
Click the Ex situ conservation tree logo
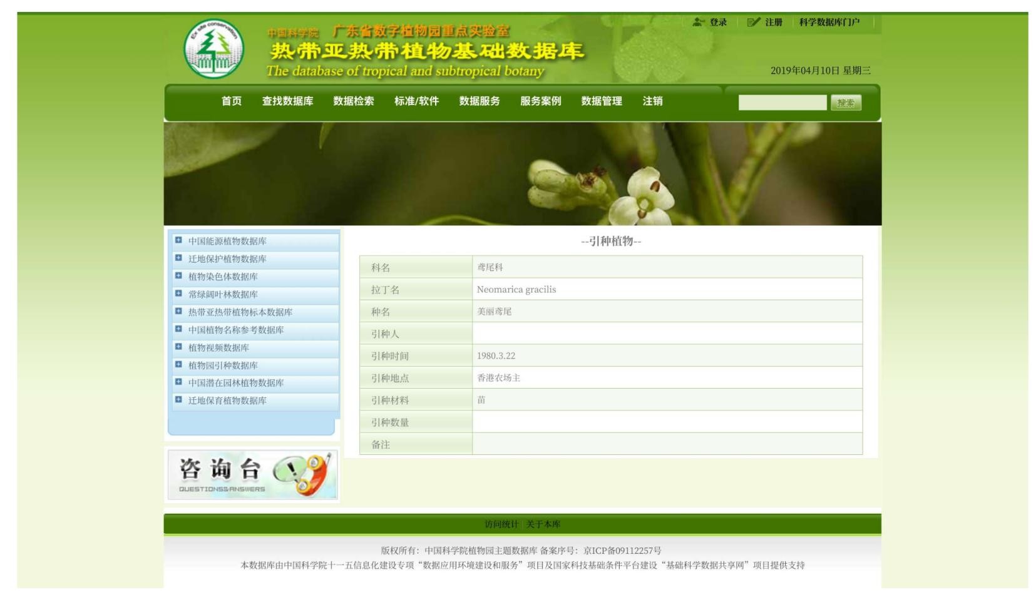coord(213,48)
